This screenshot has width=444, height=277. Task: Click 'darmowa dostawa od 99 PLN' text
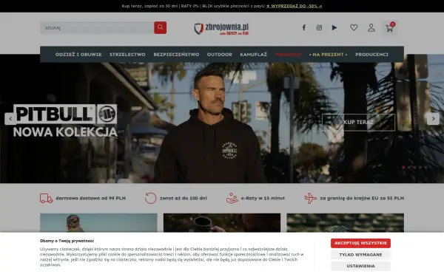pos(90,198)
